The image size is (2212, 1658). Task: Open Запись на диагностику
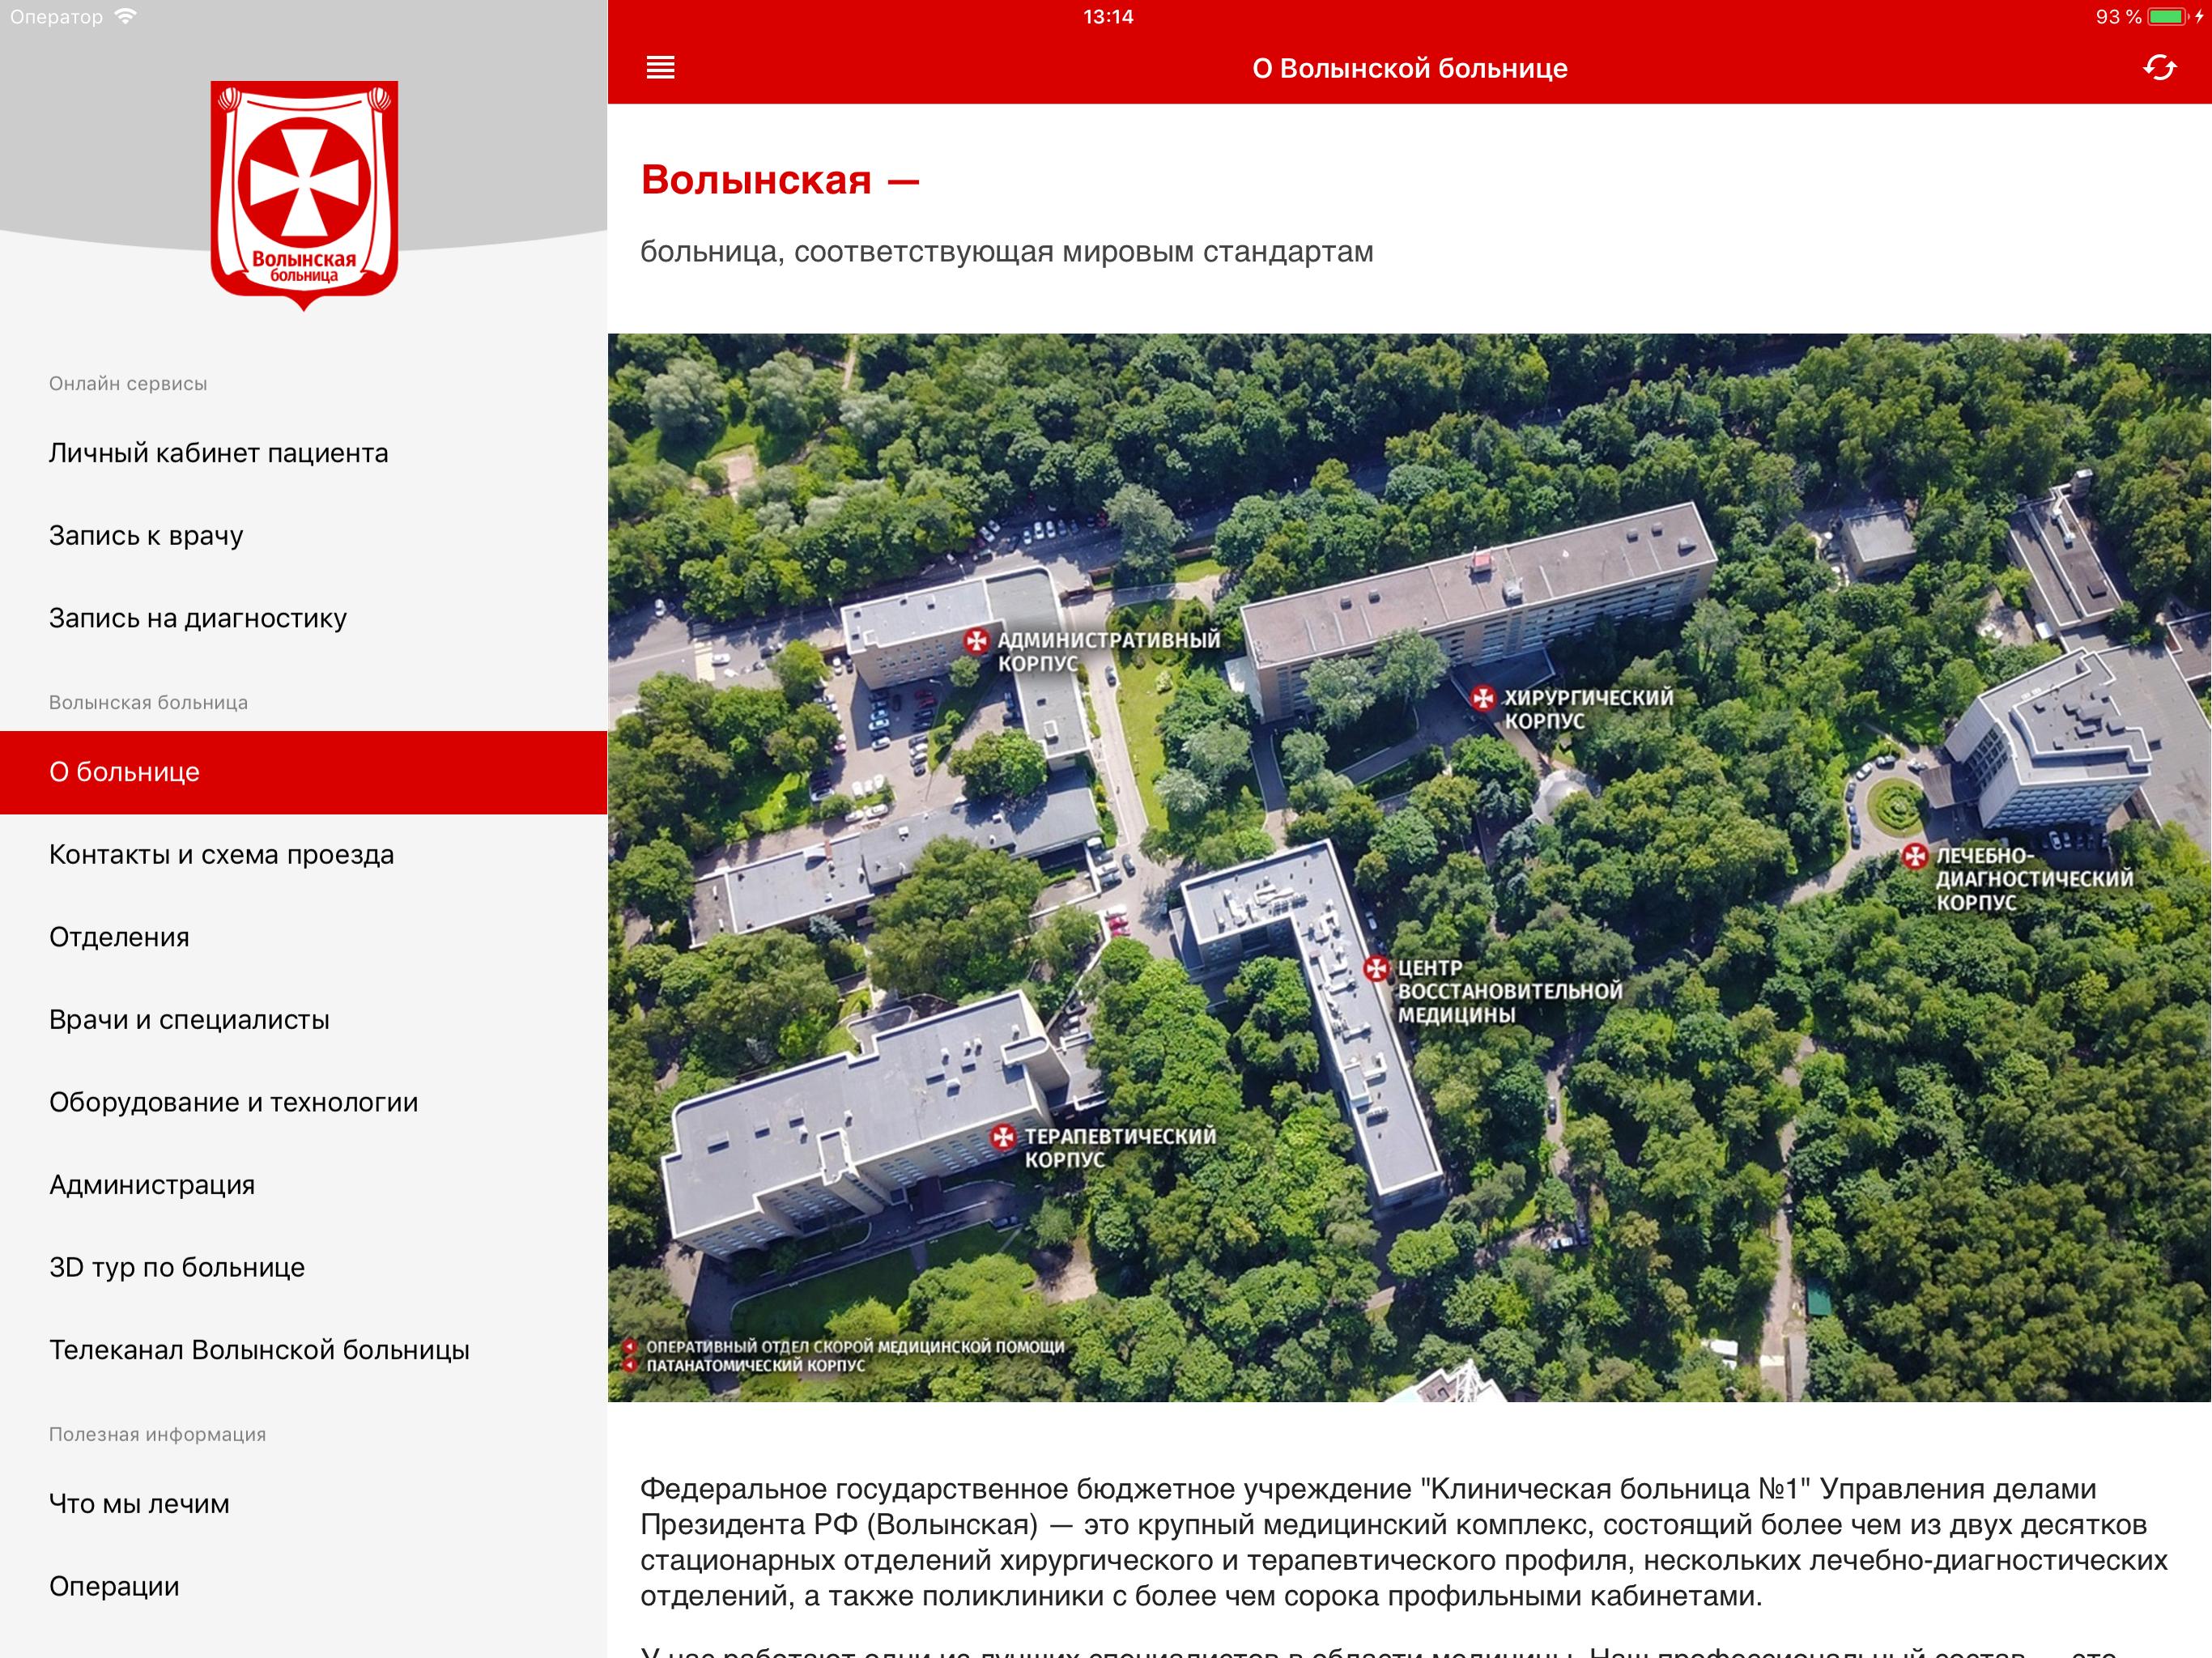pyautogui.click(x=303, y=618)
